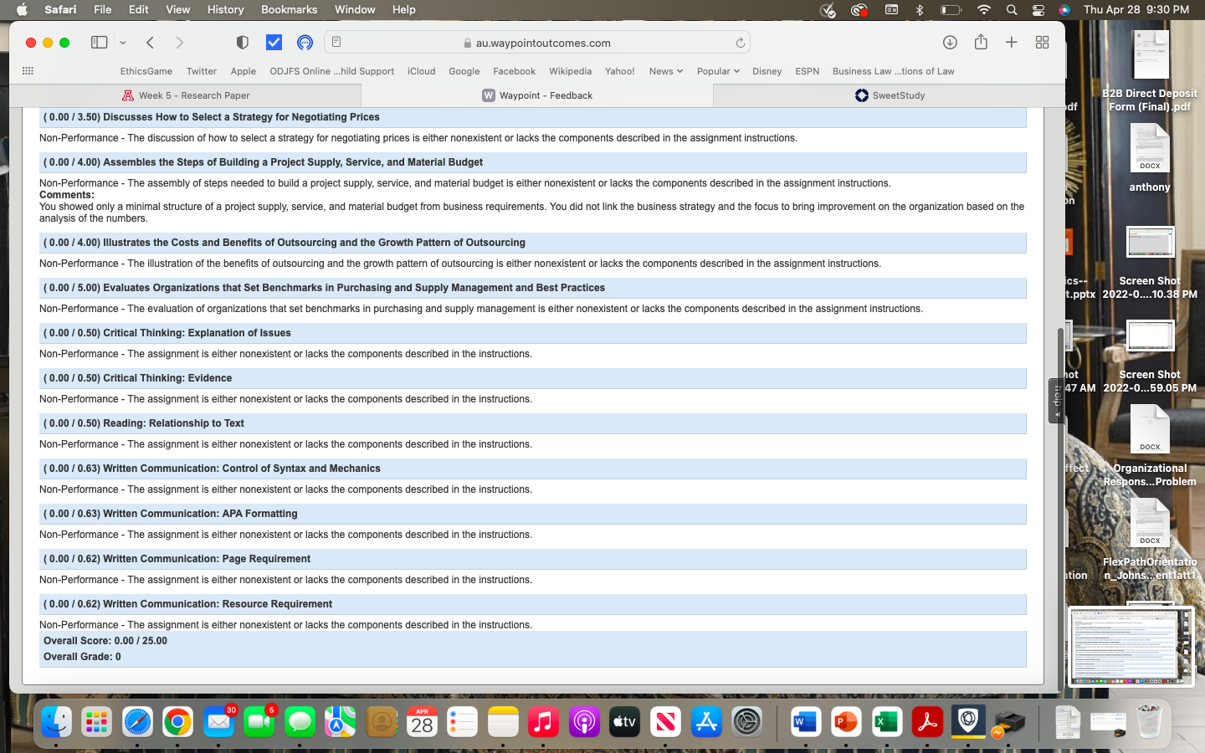Click the Siri icon in menu bar
Image resolution: width=1205 pixels, height=753 pixels.
pos(1064,9)
